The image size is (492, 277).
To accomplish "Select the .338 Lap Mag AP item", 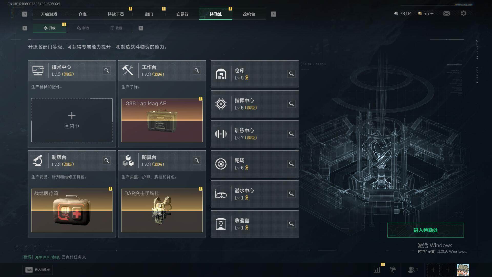I will tap(162, 120).
